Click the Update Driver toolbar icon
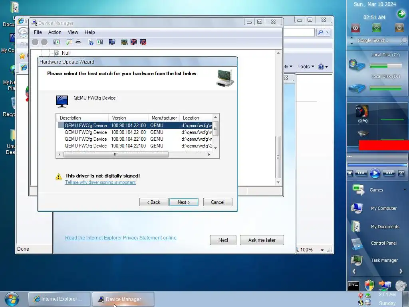Screen dimensions: 409x307 (x=125, y=42)
